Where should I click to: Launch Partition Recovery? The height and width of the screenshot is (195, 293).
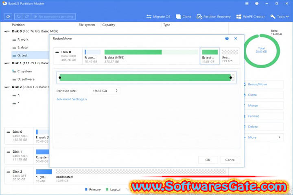214,17
